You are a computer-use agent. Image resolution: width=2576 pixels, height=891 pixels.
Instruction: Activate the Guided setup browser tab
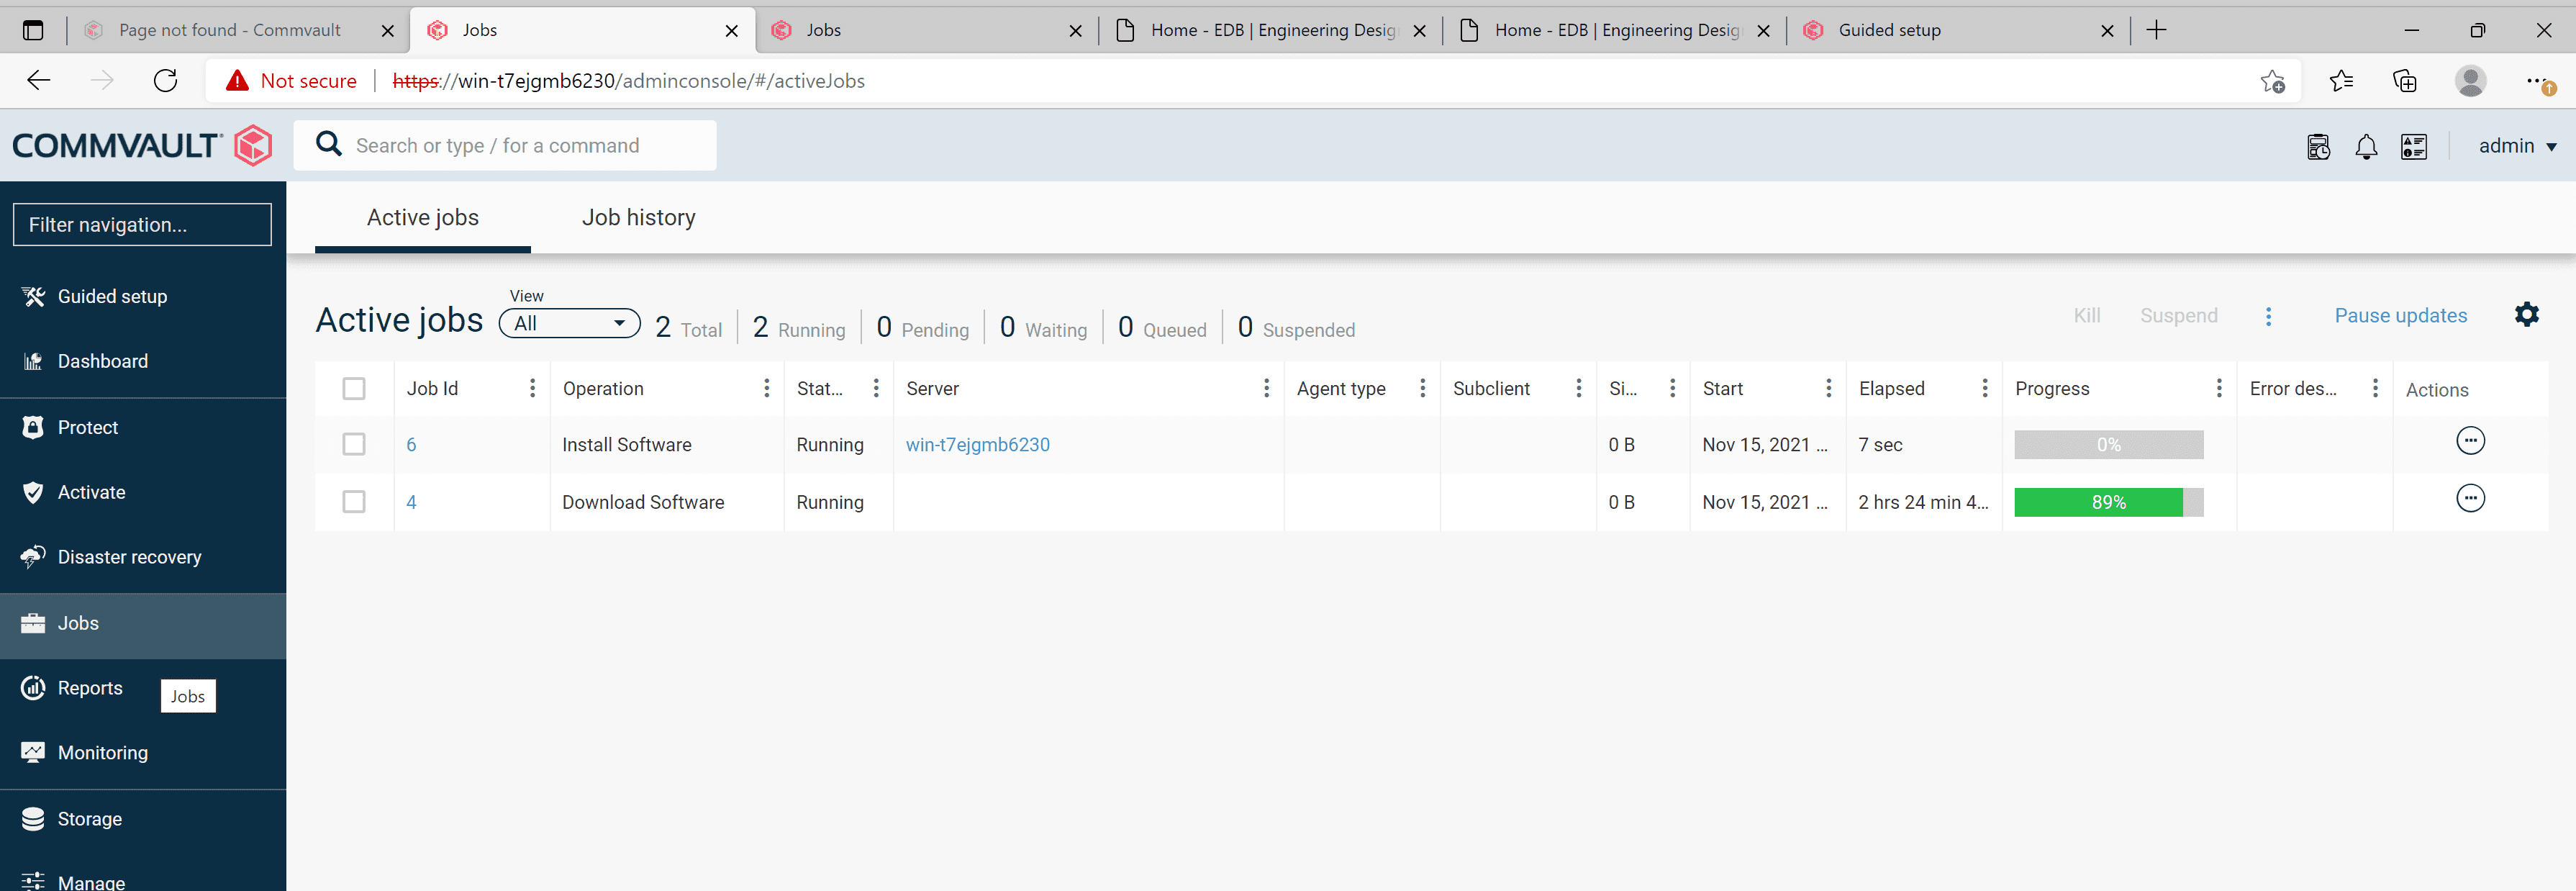pos(1890,30)
